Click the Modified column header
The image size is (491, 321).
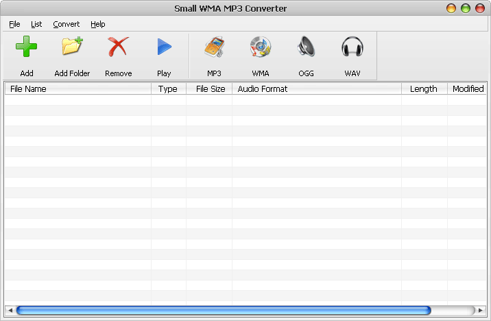pyautogui.click(x=468, y=88)
